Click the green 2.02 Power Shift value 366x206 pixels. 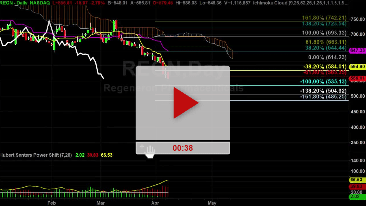click(x=80, y=155)
